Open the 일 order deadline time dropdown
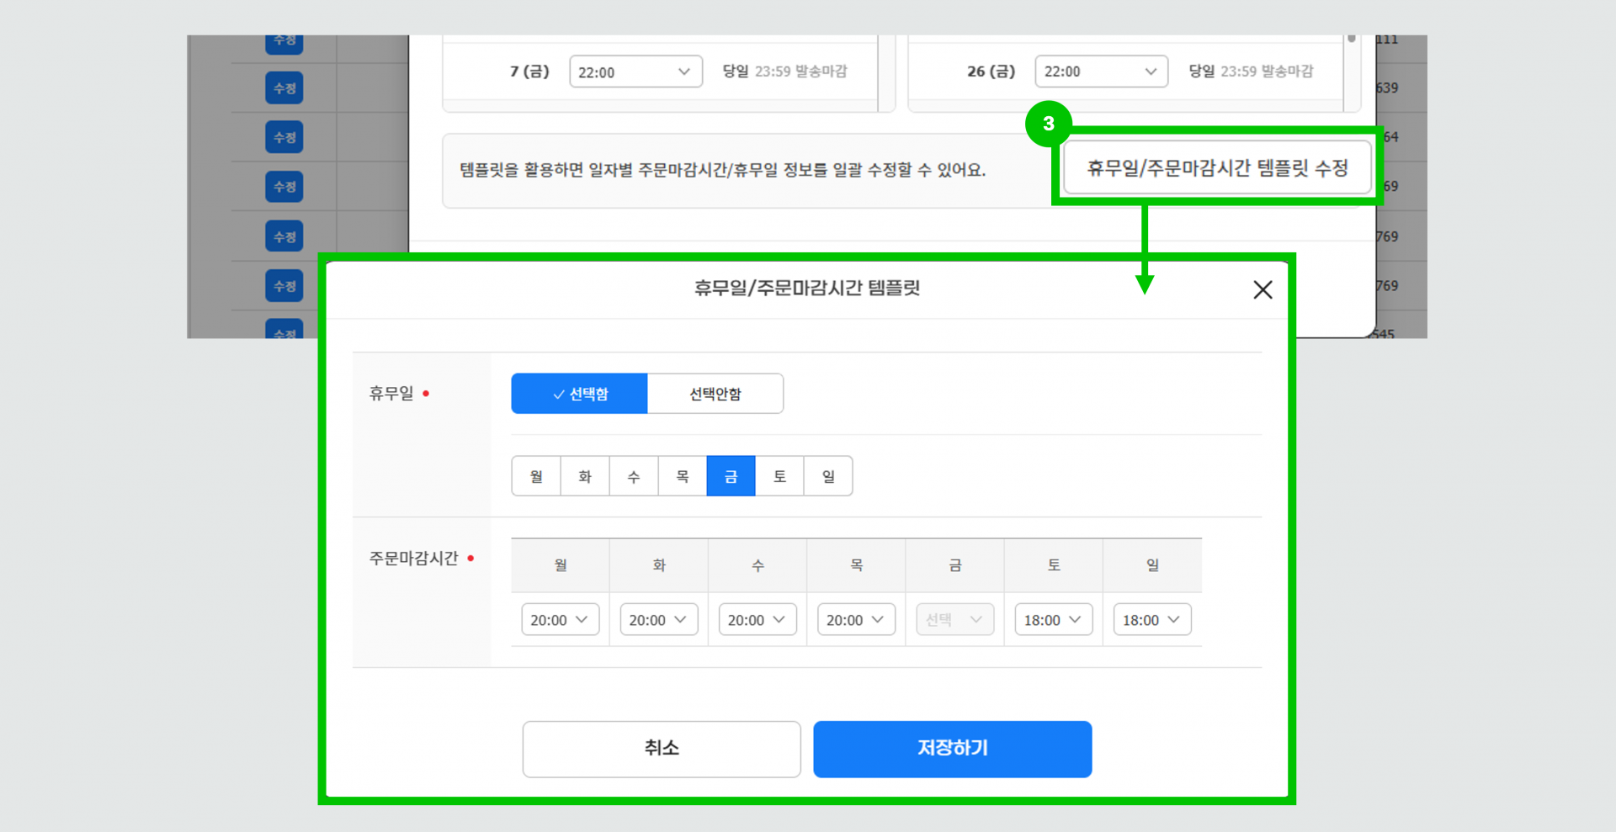The height and width of the screenshot is (832, 1616). point(1152,620)
